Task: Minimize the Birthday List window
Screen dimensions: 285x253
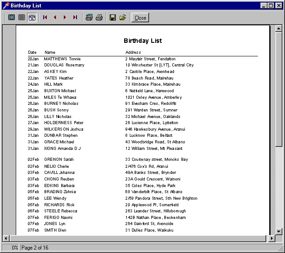Action: (x=264, y=6)
